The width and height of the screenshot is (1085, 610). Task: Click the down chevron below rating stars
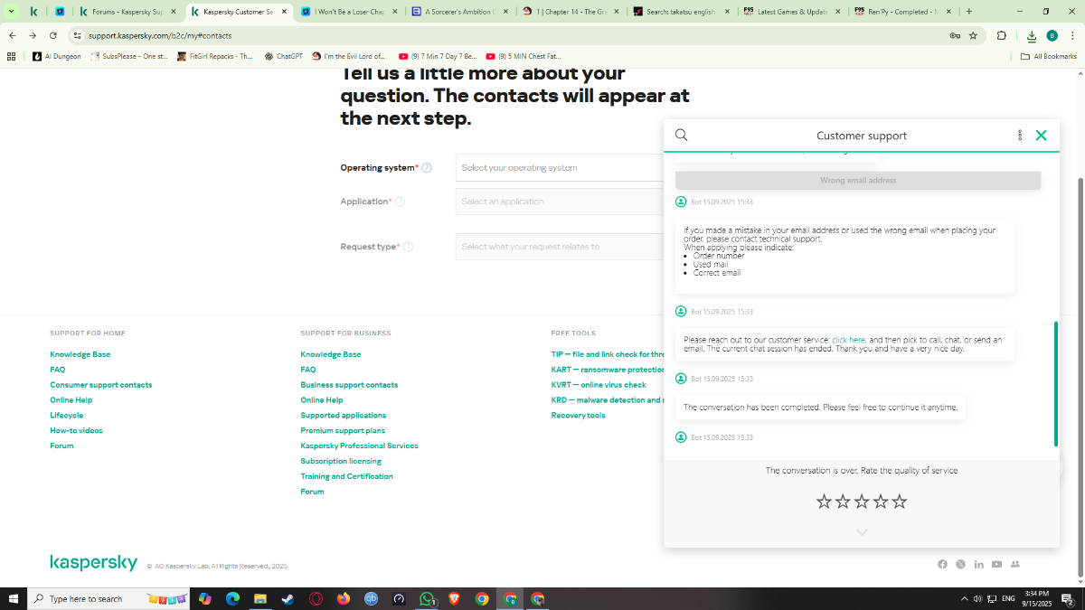pos(862,532)
